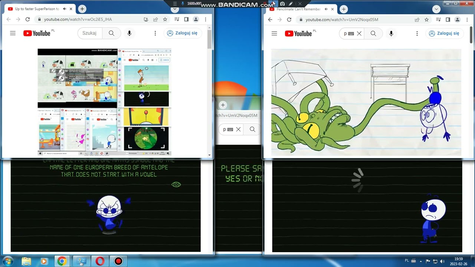Open new tab in right Chrome window
Screen dimensions: 475x267
click(344, 9)
